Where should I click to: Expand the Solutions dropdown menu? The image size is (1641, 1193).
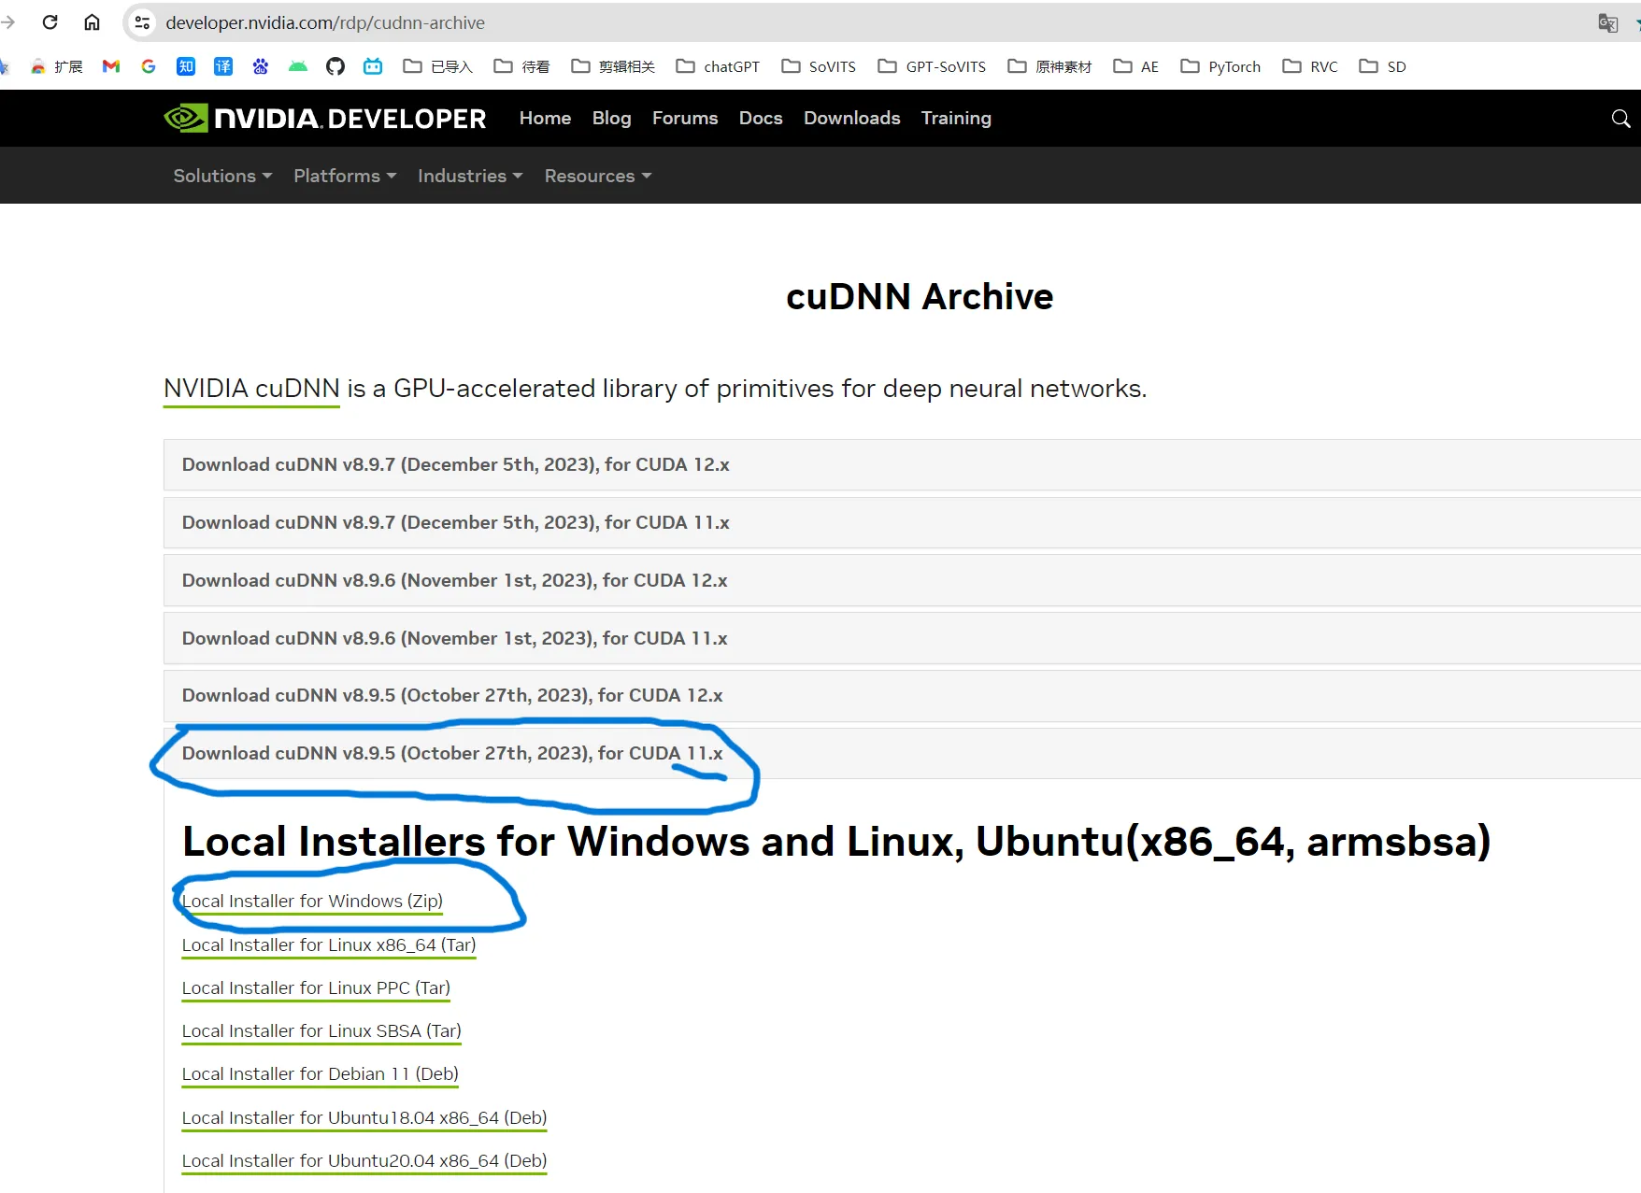tap(222, 176)
